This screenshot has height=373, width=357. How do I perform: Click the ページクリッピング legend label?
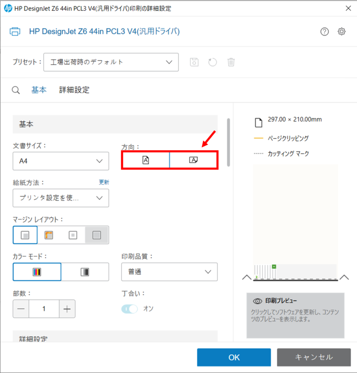pos(288,138)
